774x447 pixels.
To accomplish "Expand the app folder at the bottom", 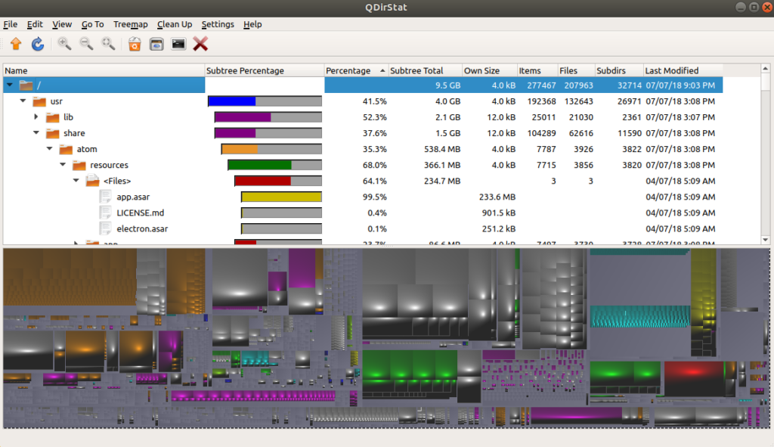I will tap(76, 244).
